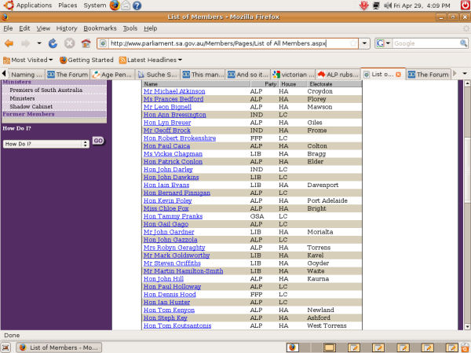This screenshot has width=471, height=353.
Task: Click List of Members taskbar window button
Action: tap(59, 347)
